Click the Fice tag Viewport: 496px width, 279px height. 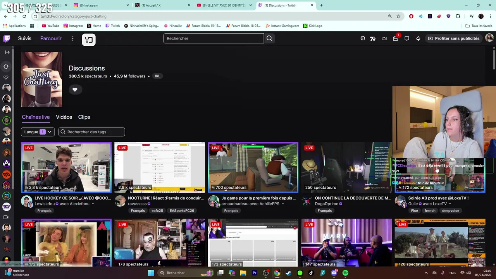[x=415, y=211]
